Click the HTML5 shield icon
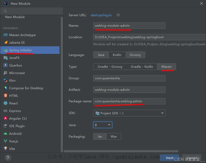 6,95
